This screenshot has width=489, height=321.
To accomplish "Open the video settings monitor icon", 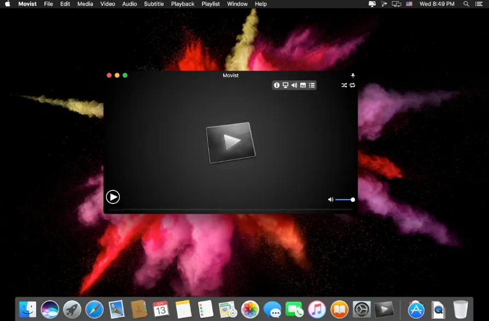I will click(x=286, y=85).
